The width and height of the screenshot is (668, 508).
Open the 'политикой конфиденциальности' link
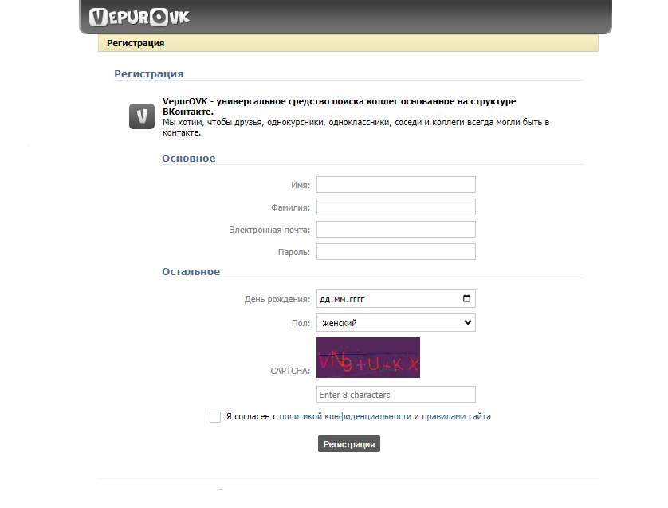344,416
